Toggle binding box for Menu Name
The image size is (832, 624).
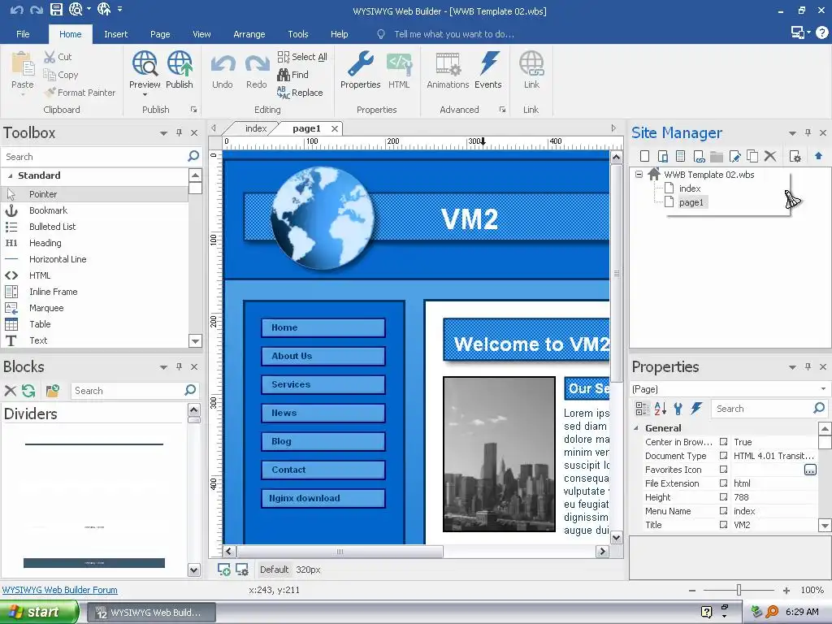click(723, 510)
